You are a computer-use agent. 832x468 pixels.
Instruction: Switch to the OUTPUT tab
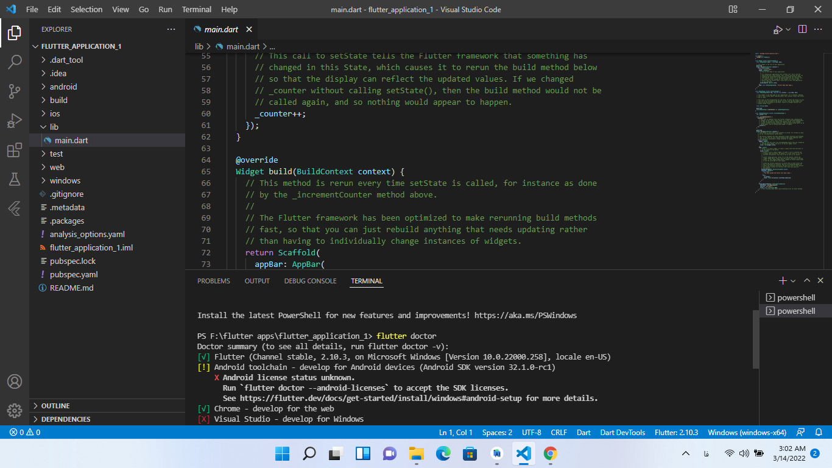coord(257,281)
